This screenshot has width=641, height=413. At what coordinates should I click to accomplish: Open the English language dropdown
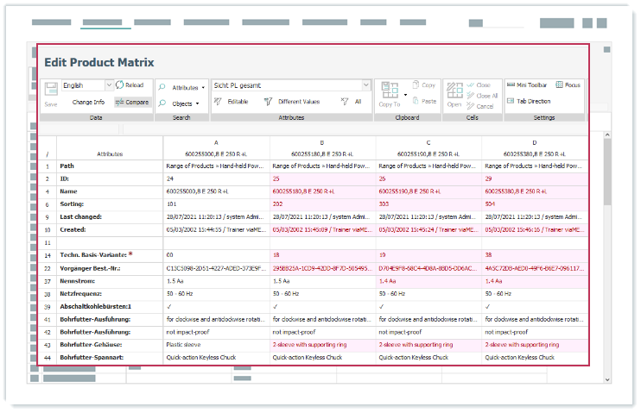click(108, 85)
